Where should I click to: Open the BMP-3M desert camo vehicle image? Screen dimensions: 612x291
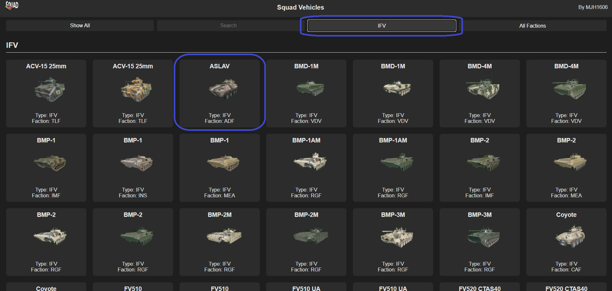coord(397,237)
